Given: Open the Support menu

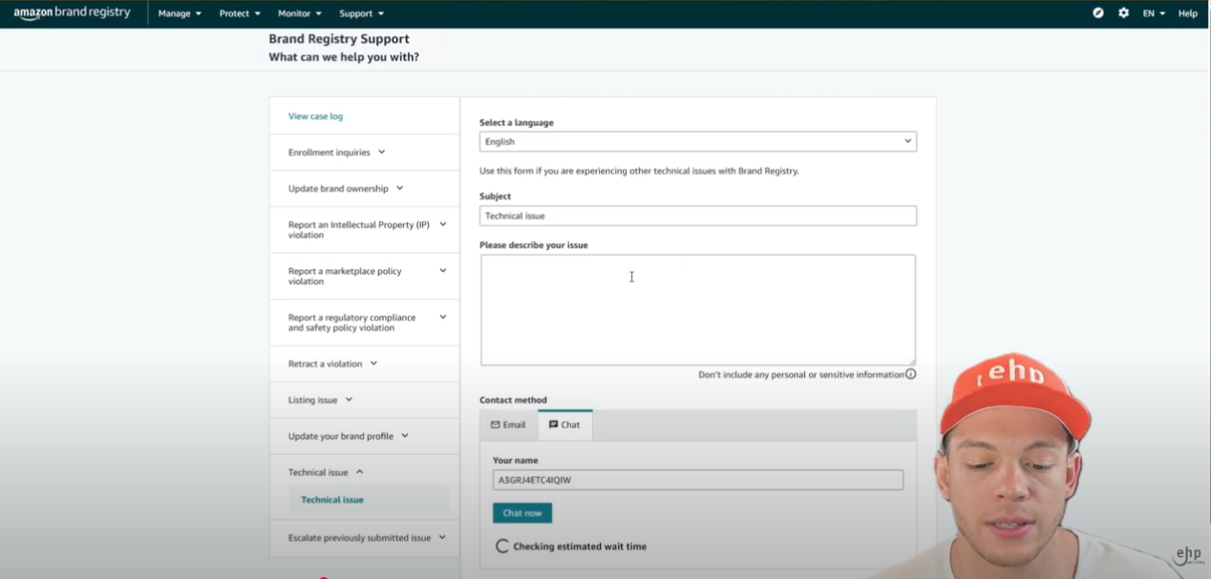Looking at the screenshot, I should [x=361, y=13].
